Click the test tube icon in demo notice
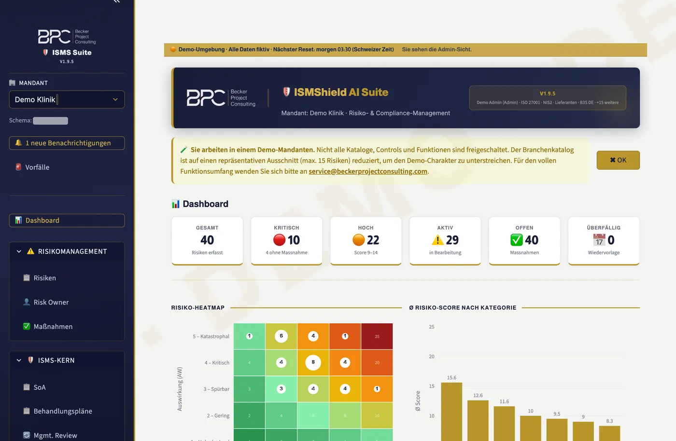This screenshot has height=441, width=676. coord(184,150)
